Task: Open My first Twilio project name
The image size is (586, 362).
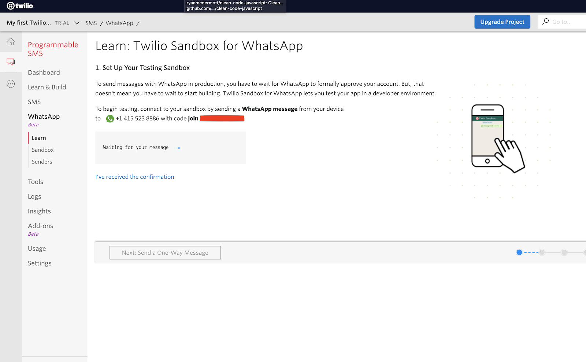Action: [29, 23]
